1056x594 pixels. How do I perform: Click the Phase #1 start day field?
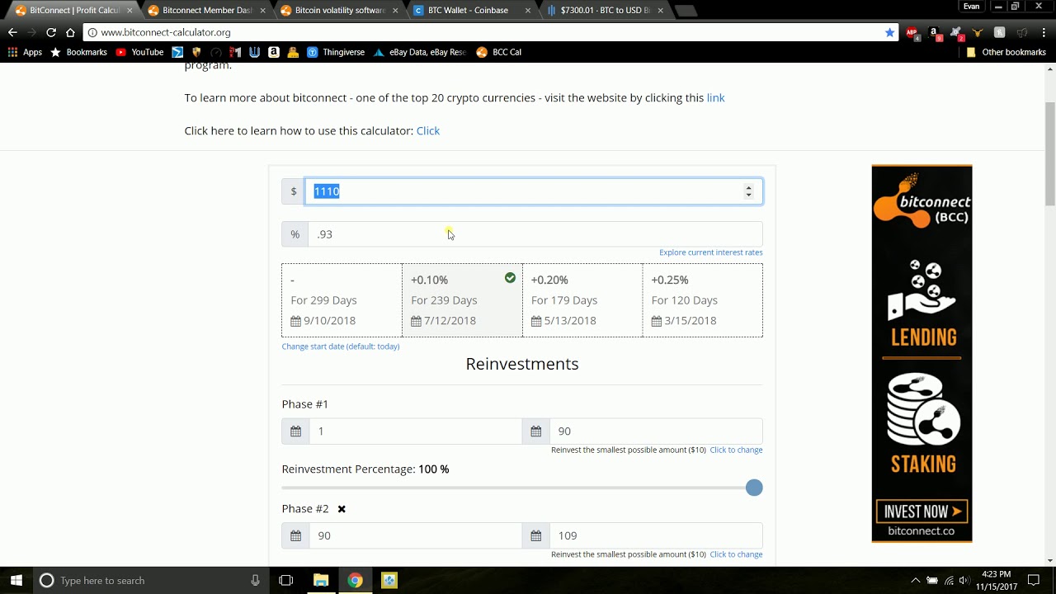(415, 431)
